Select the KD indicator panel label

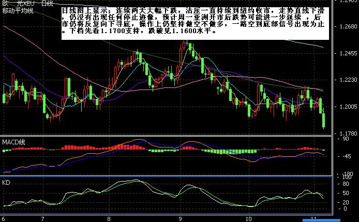point(6,183)
